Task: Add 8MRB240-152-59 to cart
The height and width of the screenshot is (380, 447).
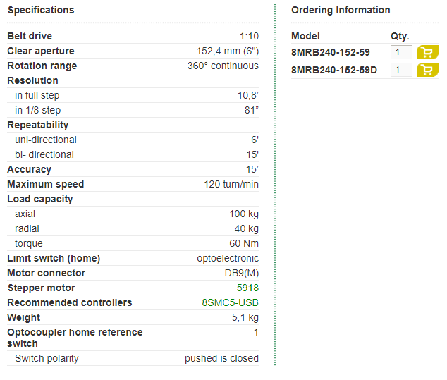Action: pyautogui.click(x=427, y=52)
